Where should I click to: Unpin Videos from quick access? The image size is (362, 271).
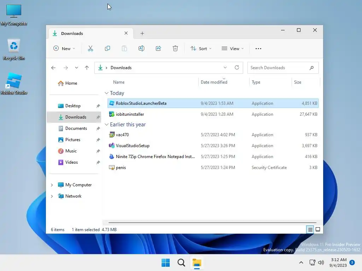[x=98, y=162]
